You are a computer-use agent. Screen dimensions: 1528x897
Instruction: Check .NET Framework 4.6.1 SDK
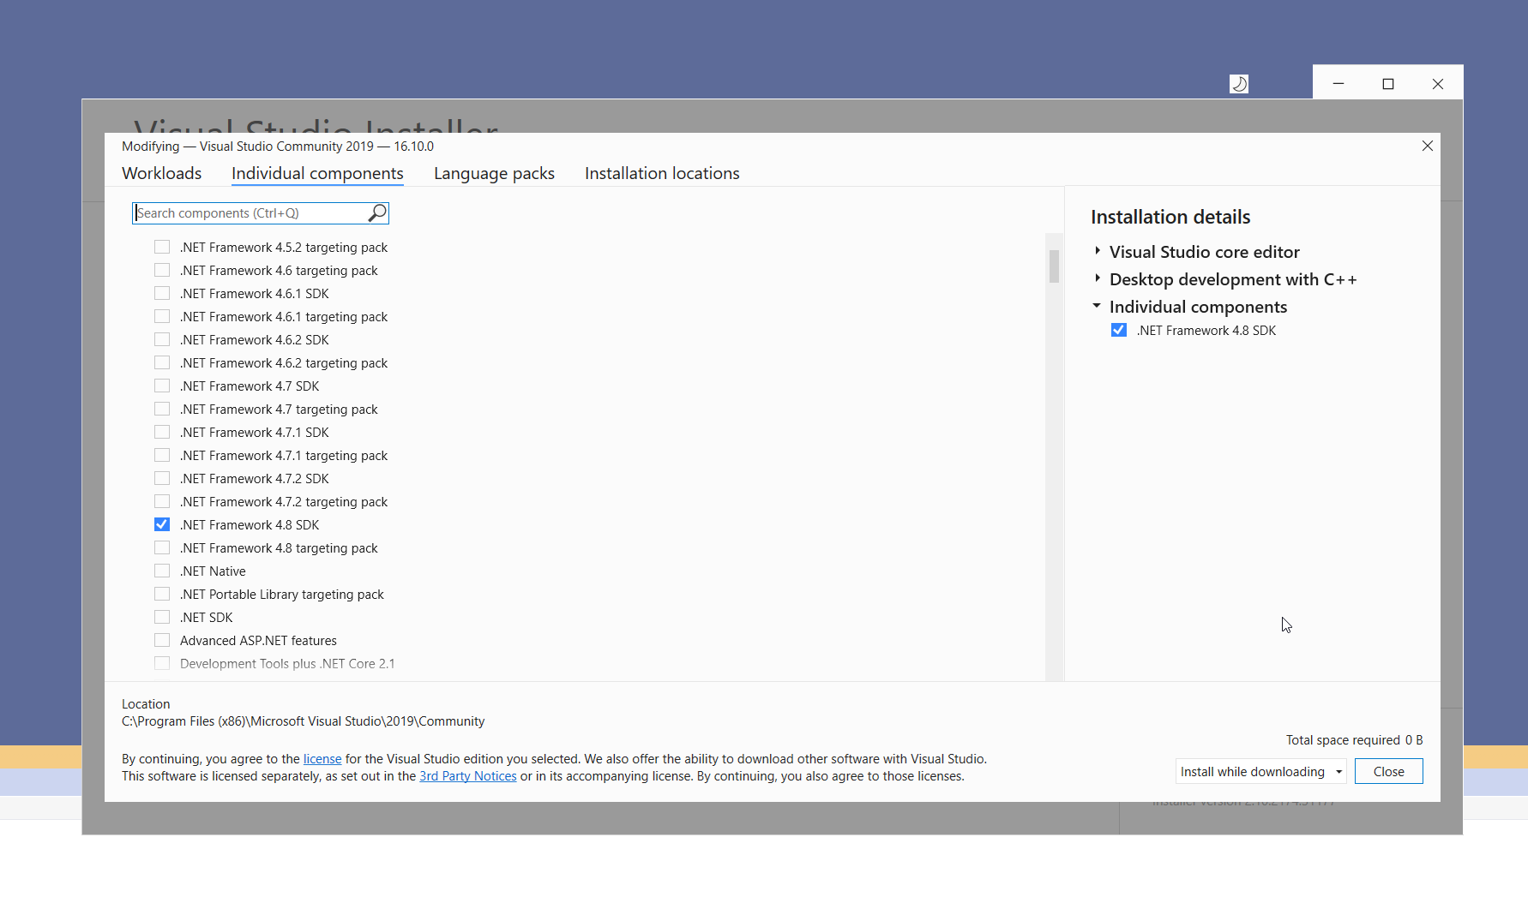pos(162,292)
